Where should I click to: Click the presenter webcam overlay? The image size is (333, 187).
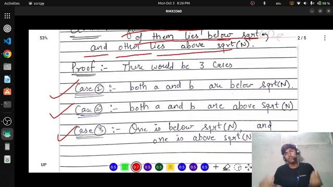point(292,159)
